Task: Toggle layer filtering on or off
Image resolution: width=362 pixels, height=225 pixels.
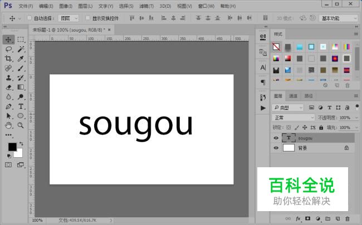Action: pos(357,107)
